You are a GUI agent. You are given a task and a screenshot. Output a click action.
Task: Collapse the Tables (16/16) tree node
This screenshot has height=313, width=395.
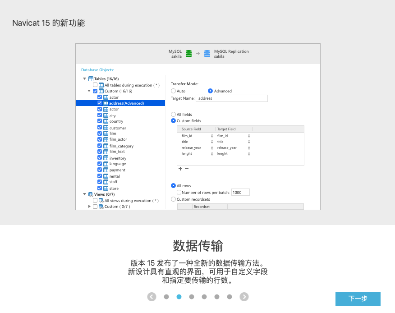point(85,78)
